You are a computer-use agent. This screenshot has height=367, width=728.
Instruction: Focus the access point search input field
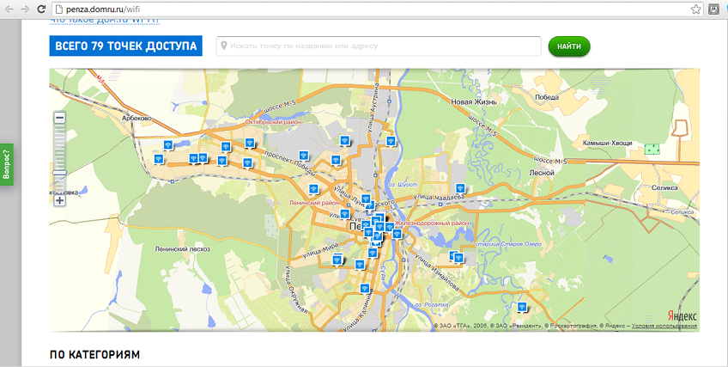click(x=382, y=46)
